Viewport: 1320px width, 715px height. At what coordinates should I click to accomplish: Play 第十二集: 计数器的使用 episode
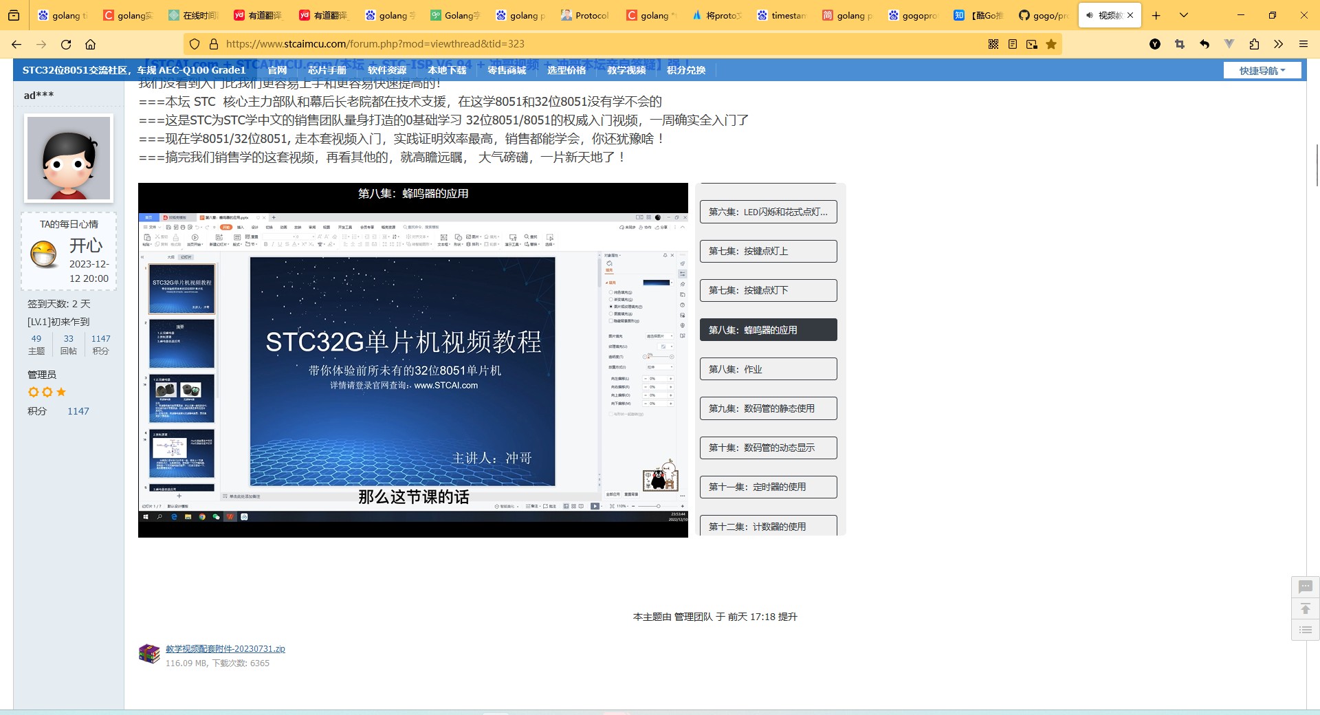click(768, 525)
